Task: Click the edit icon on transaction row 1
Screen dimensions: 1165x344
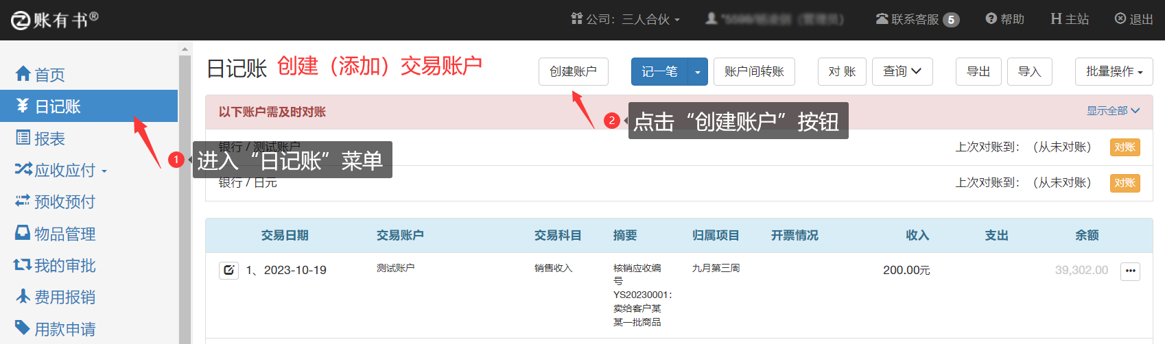Action: pos(228,271)
